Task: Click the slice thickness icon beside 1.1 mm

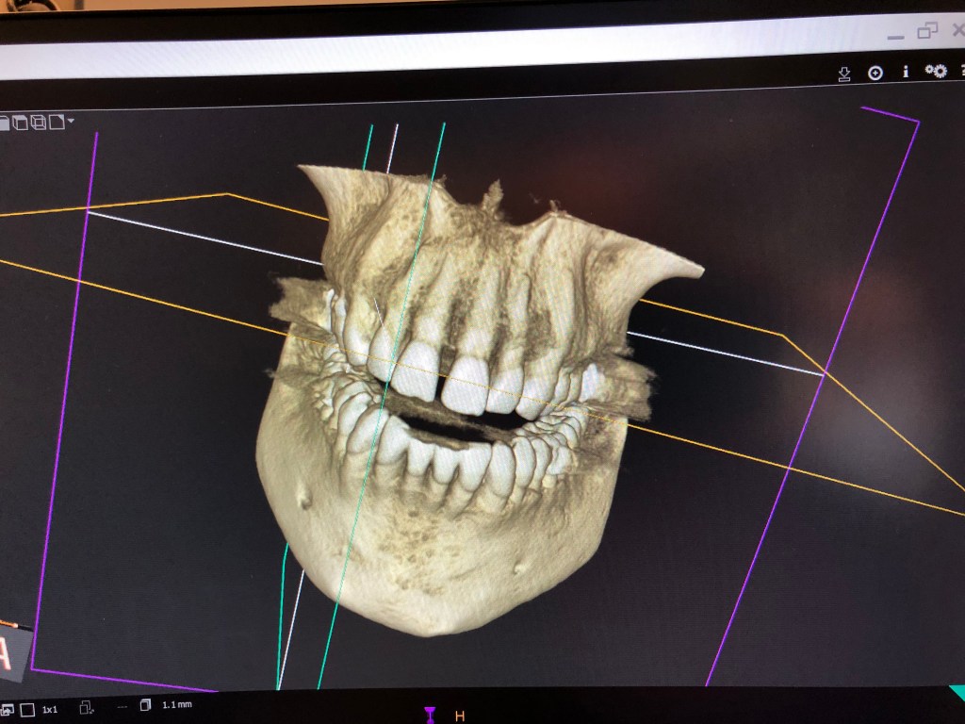Action: click(145, 705)
